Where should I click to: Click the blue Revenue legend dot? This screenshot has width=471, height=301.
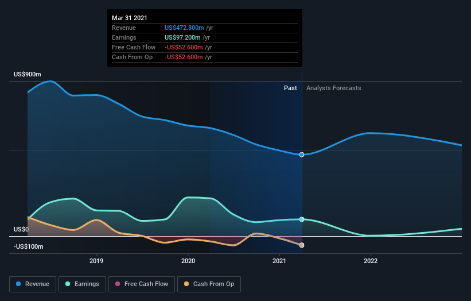click(x=18, y=284)
